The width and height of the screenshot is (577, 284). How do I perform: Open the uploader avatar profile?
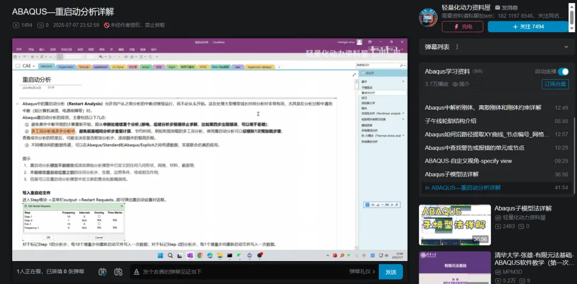coord(428,17)
